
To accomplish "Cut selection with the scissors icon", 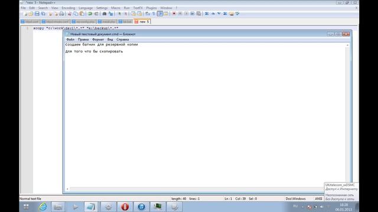I will [x=70, y=14].
